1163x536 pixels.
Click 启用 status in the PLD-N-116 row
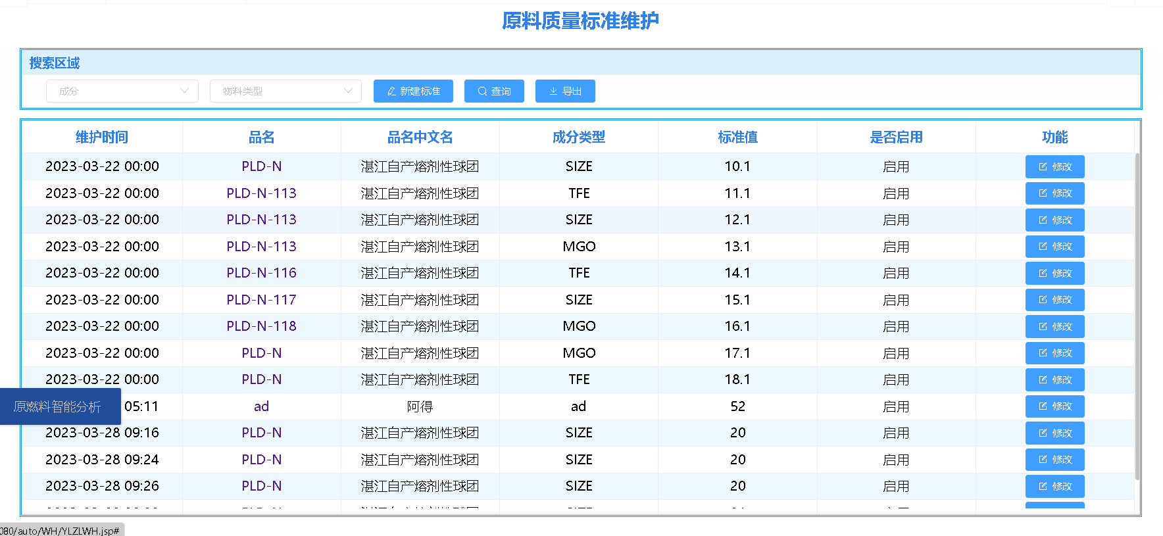[896, 273]
